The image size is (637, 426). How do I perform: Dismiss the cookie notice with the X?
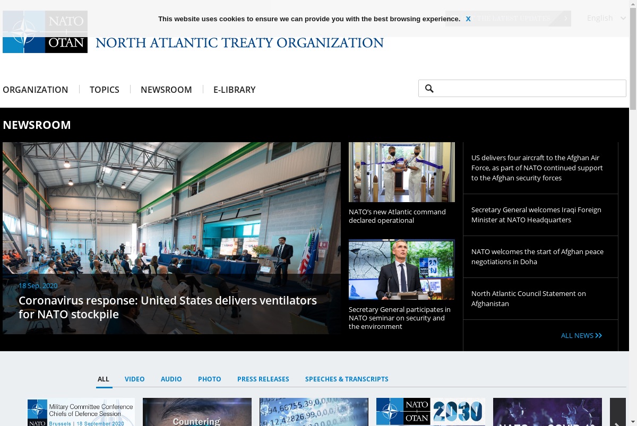click(x=468, y=19)
